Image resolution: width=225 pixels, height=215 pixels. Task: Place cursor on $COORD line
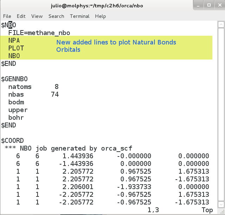[13, 141]
